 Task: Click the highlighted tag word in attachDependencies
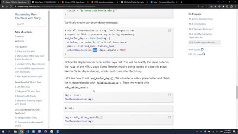coord(95,50)
